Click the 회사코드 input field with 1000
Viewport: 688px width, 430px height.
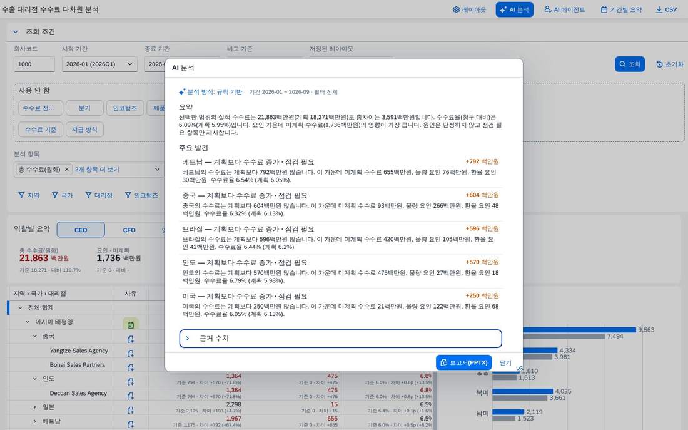point(34,64)
